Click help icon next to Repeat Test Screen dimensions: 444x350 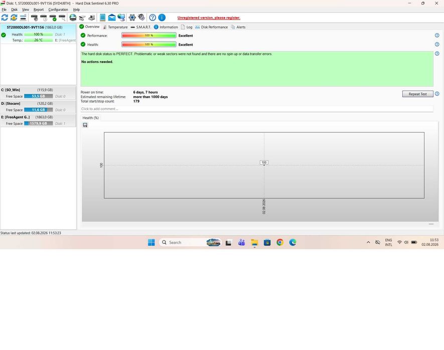437,94
